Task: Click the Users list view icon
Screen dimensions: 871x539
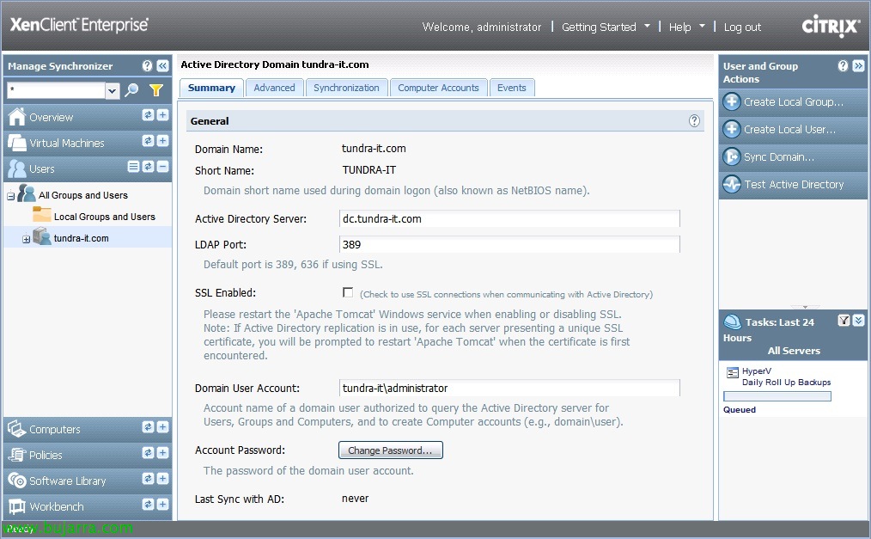Action: click(x=133, y=166)
